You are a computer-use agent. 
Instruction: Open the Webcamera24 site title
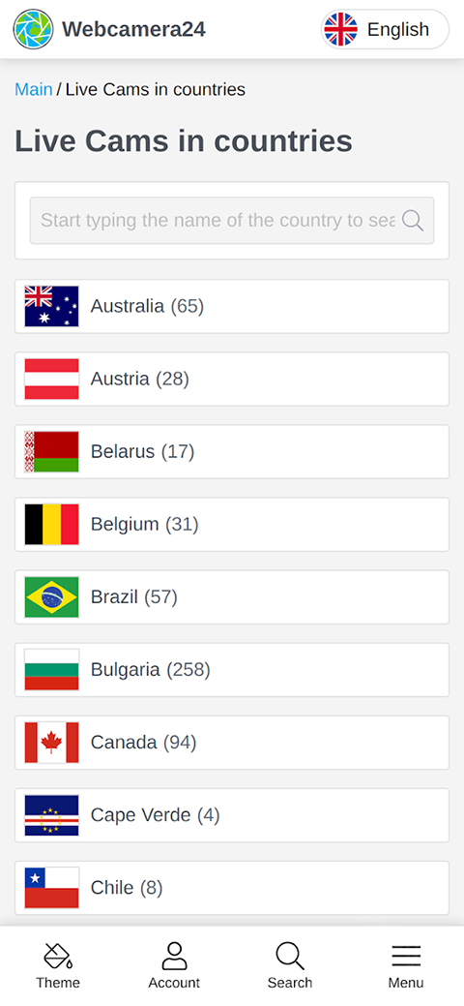(x=134, y=29)
